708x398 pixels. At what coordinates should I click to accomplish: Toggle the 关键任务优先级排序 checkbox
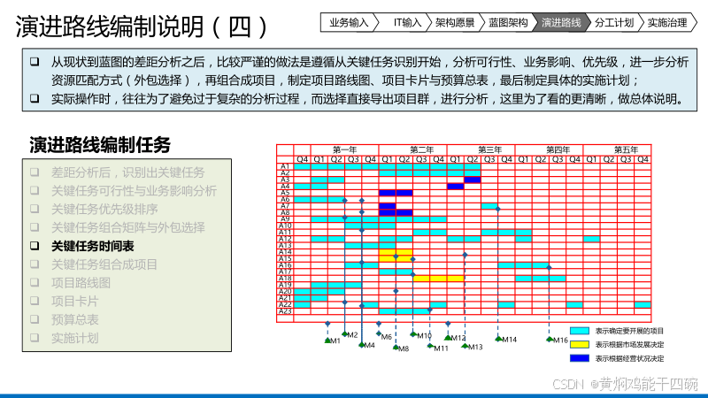(x=35, y=209)
